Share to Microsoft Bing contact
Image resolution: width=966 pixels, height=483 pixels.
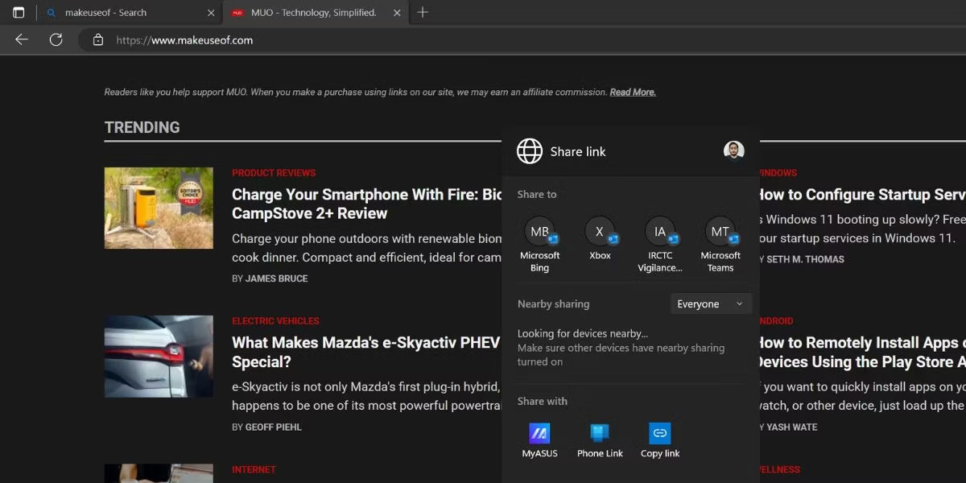539,245
